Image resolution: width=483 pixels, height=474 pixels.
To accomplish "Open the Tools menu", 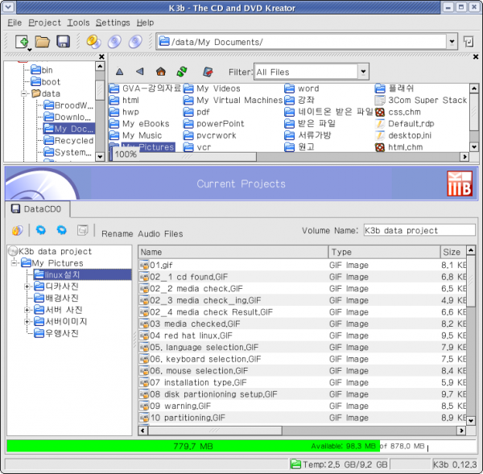I will coord(78,23).
